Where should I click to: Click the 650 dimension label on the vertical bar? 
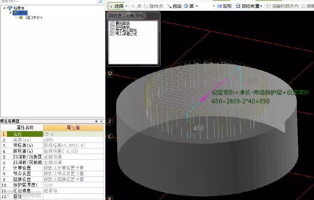coord(199,128)
